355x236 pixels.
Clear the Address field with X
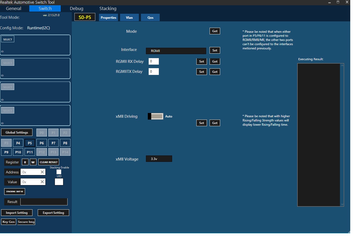42,172
